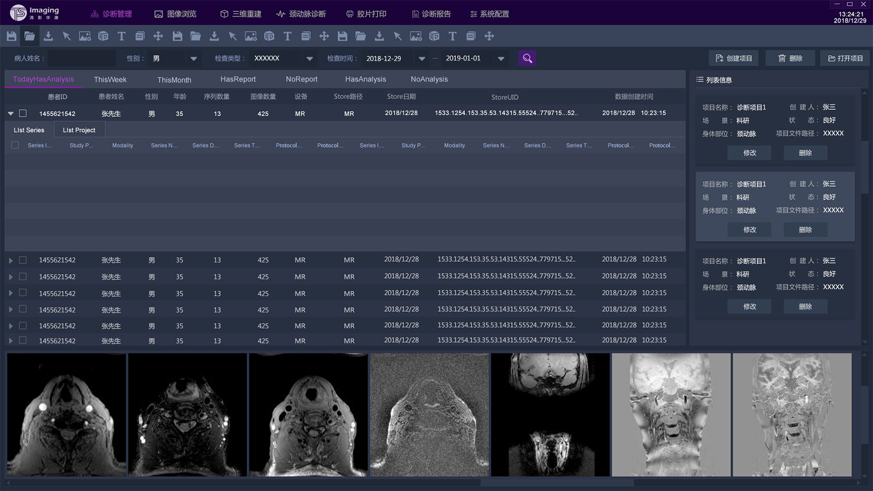Open the 性别 gender dropdown
873x491 pixels.
point(194,58)
